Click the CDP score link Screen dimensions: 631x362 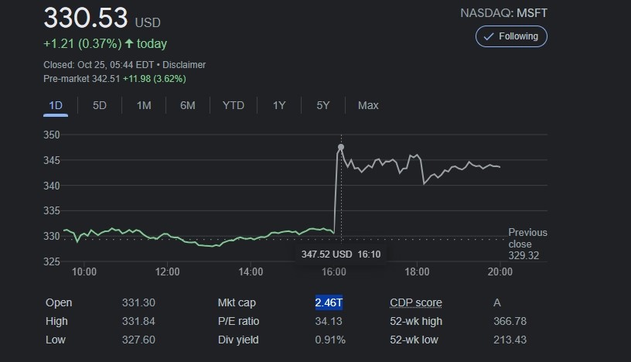pyautogui.click(x=416, y=302)
